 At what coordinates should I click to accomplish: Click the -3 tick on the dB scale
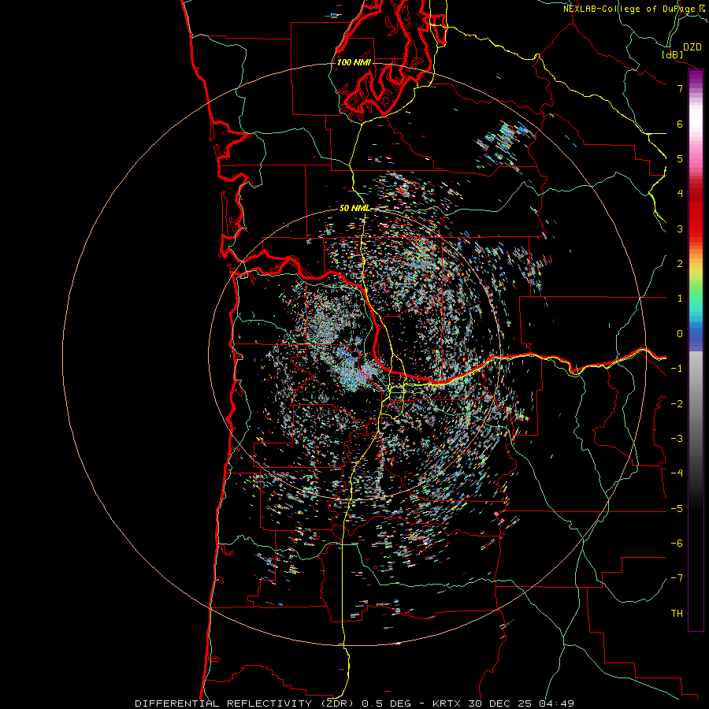(677, 439)
